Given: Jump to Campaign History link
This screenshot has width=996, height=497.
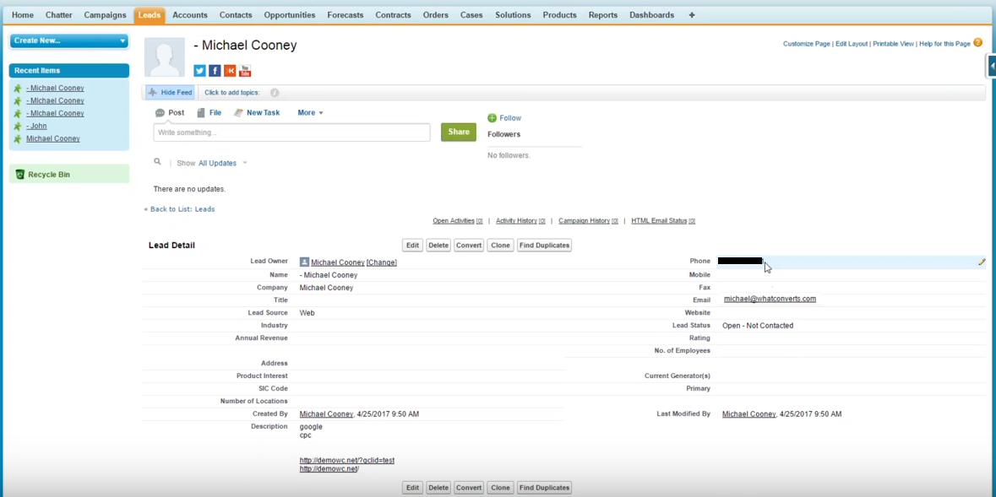Looking at the screenshot, I should tap(588, 221).
